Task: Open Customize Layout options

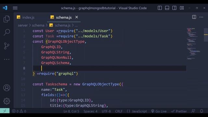Action: click(182, 8)
